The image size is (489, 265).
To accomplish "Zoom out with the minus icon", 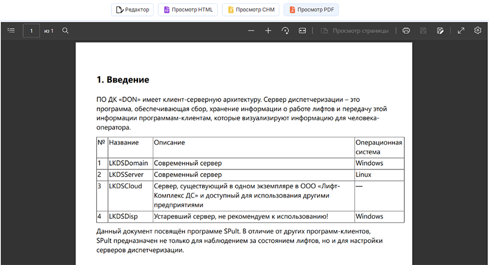I will pyautogui.click(x=252, y=30).
